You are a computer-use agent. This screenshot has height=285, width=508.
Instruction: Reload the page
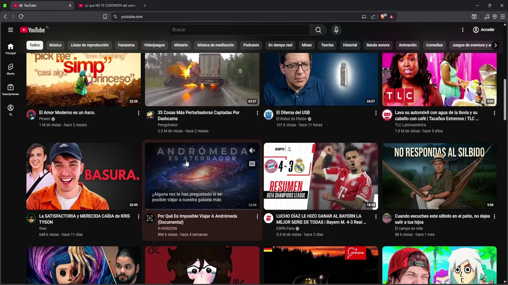click(x=21, y=17)
